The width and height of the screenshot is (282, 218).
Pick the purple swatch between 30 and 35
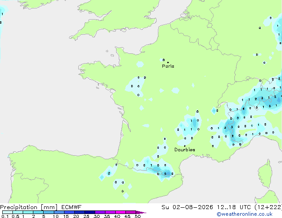point(100,212)
